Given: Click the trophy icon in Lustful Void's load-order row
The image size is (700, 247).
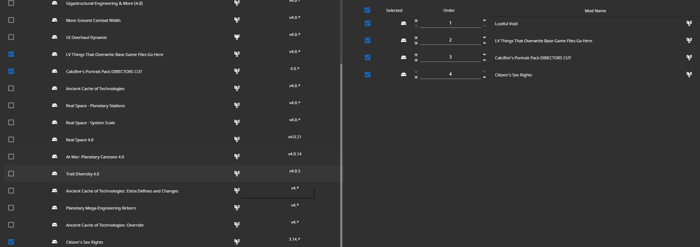Looking at the screenshot, I should 689,23.
